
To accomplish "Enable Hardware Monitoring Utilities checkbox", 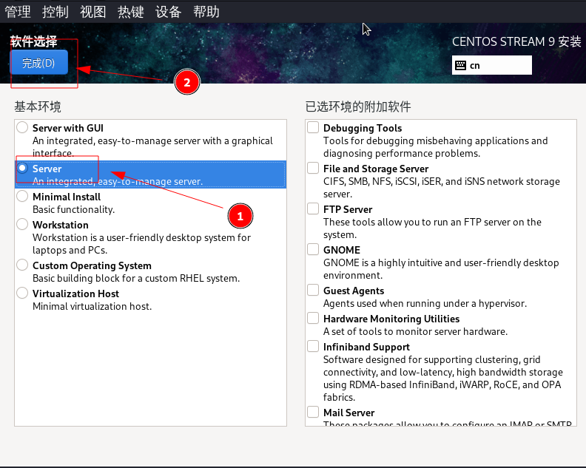I will pyautogui.click(x=313, y=318).
